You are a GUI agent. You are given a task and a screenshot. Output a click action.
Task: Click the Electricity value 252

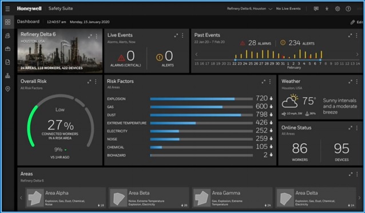pyautogui.click(x=261, y=131)
